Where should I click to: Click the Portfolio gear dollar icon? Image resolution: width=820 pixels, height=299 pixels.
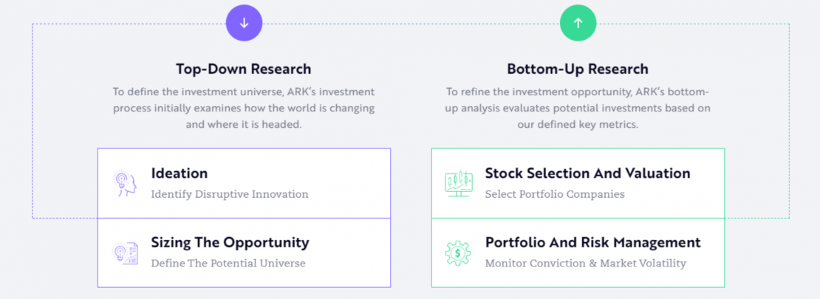458,252
